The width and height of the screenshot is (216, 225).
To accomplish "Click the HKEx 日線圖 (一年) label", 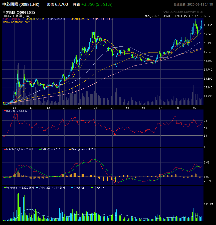I will [17, 16].
